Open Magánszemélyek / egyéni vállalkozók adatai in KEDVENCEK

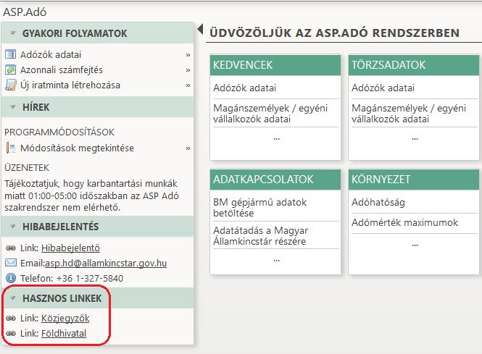point(270,113)
